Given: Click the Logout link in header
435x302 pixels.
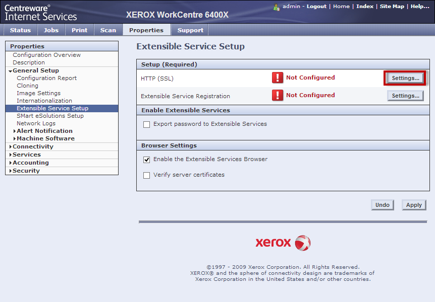Looking at the screenshot, I should coord(316,7).
